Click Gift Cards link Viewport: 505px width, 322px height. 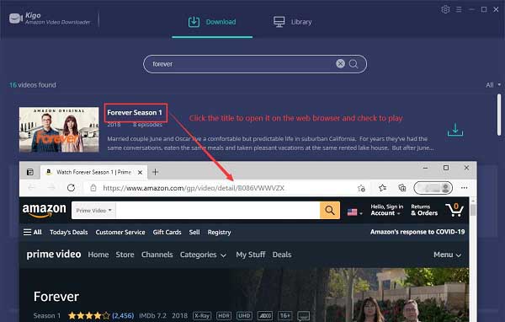click(x=167, y=233)
